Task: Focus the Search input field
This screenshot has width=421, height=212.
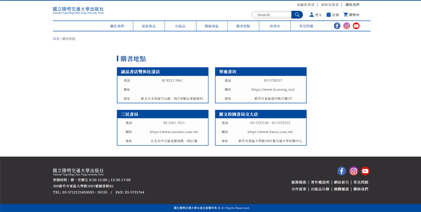Action: pyautogui.click(x=271, y=15)
